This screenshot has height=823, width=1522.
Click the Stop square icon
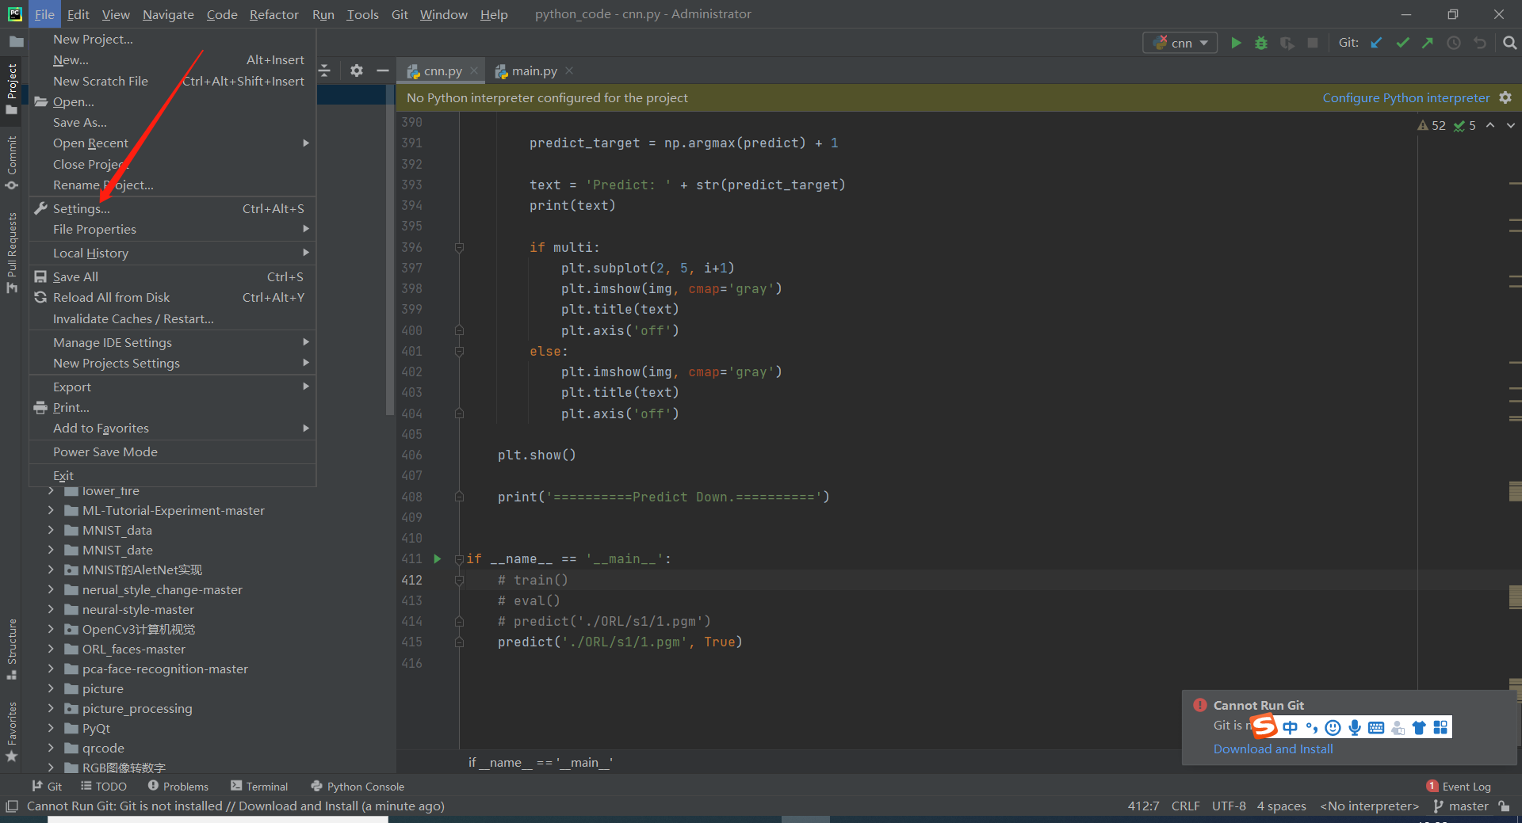[1313, 43]
